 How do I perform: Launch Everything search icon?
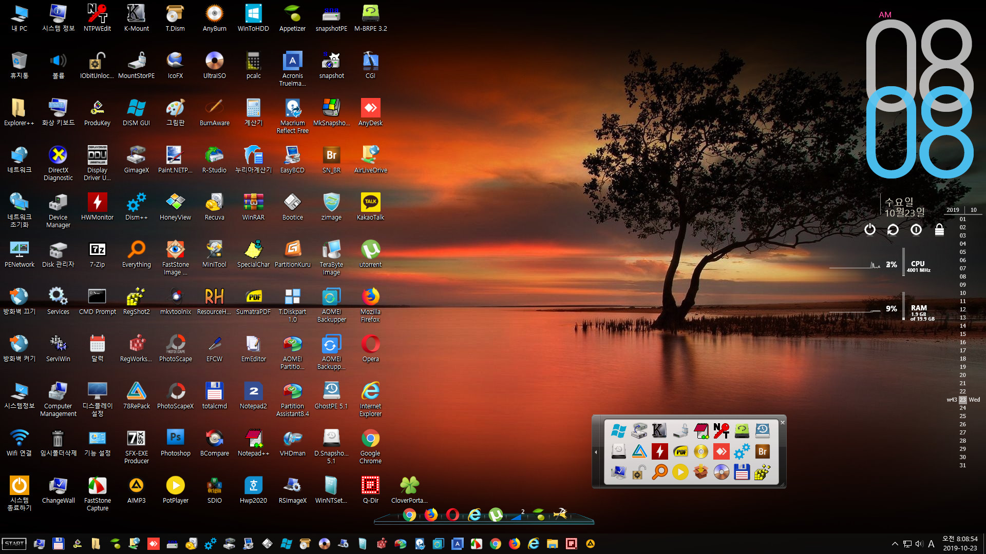pos(136,253)
